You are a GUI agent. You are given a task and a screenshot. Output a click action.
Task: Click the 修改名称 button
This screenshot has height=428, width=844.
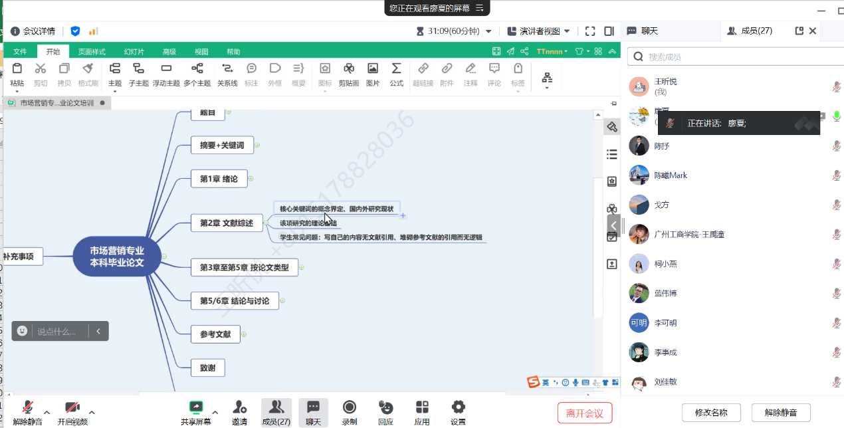click(x=711, y=413)
